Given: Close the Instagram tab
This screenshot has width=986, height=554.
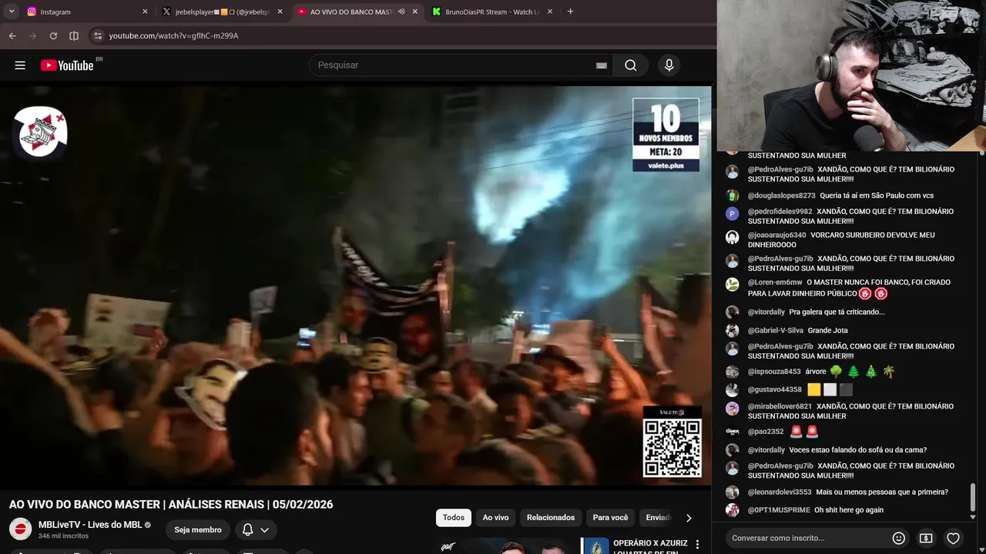Looking at the screenshot, I should 145,12.
